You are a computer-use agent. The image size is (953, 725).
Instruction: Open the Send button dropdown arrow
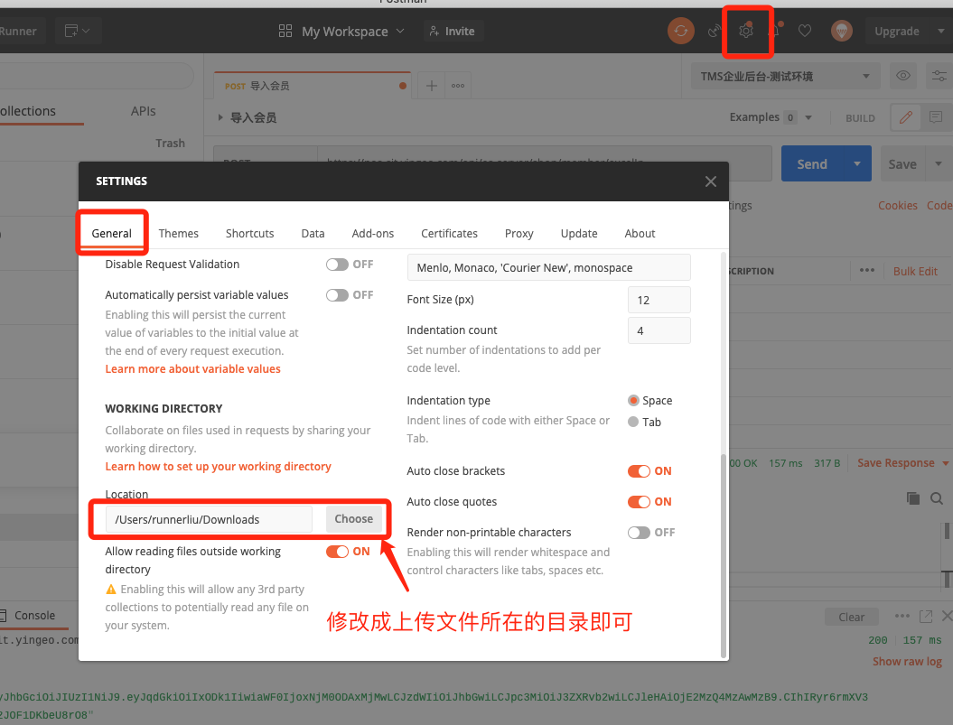(x=857, y=163)
